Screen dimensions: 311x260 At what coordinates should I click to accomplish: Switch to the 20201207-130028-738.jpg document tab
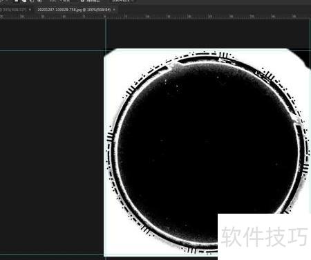coord(74,10)
